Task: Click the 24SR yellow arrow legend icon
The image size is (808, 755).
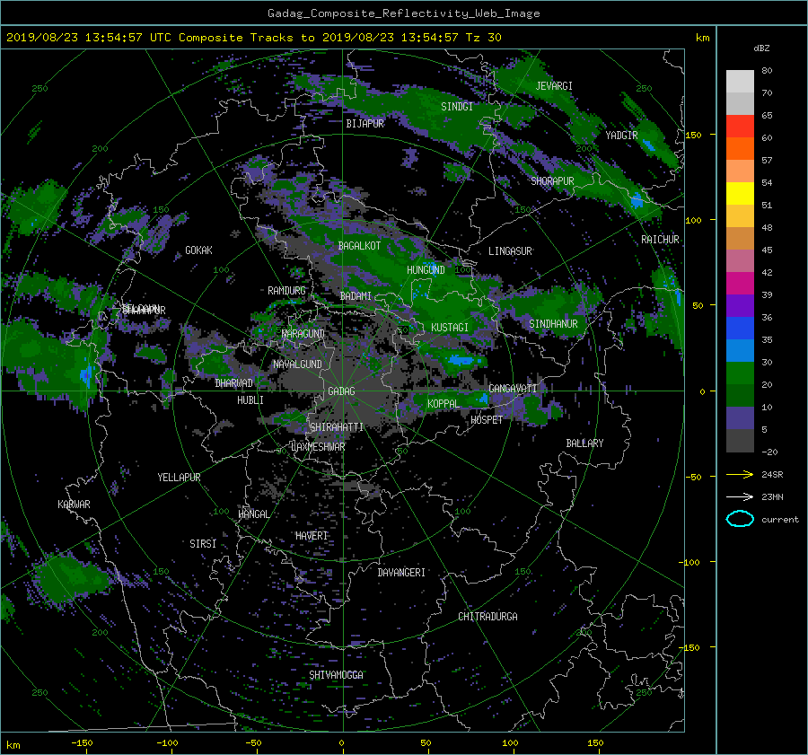Action: (x=740, y=474)
